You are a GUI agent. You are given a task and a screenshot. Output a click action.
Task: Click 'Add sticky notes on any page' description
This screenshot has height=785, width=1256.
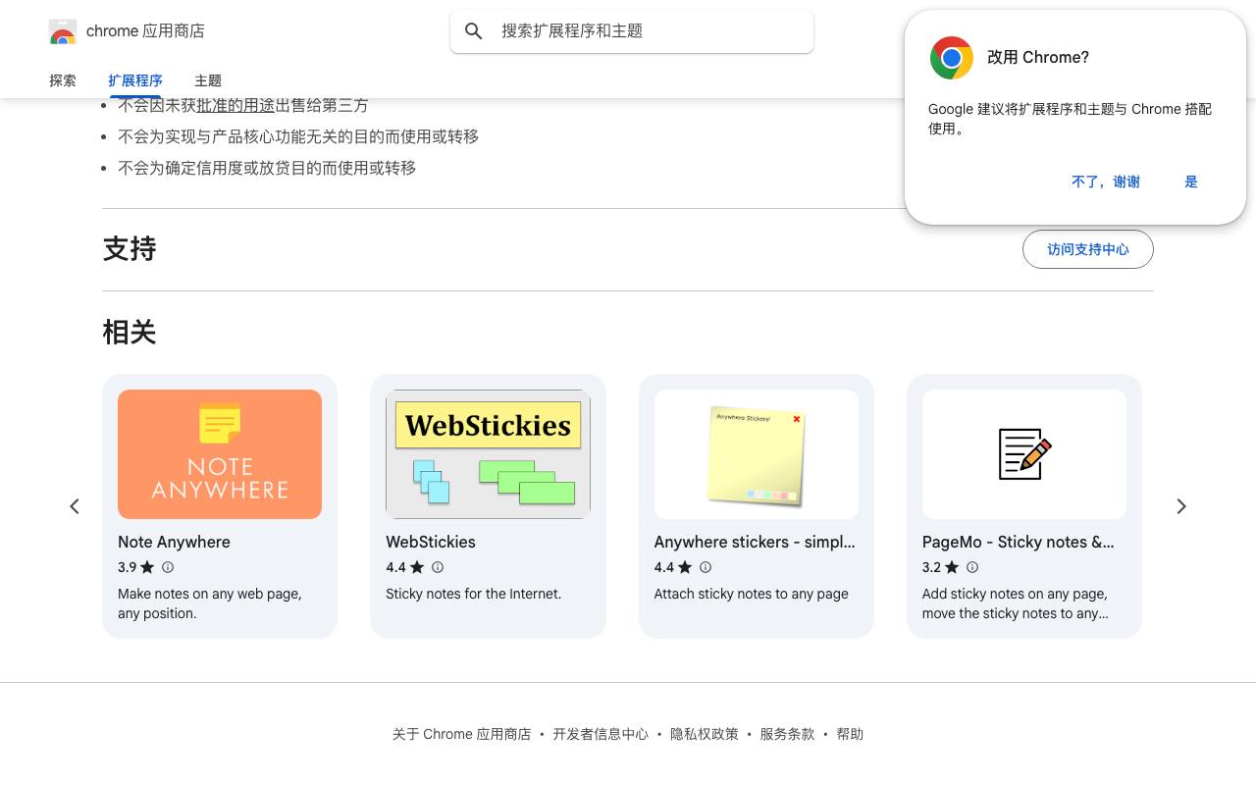click(x=1016, y=603)
